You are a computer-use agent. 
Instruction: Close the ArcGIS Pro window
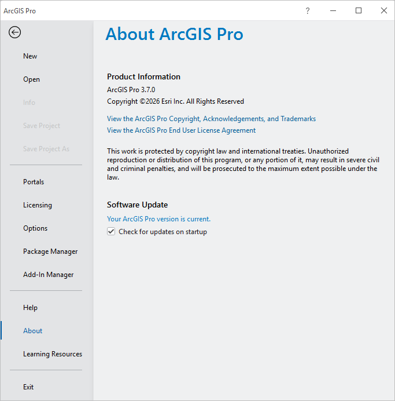[384, 11]
